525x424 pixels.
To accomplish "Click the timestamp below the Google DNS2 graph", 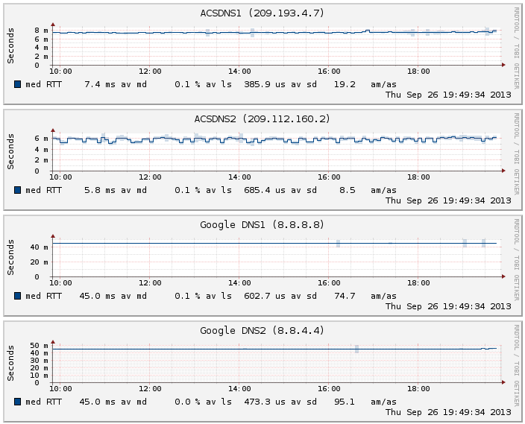I will point(448,412).
